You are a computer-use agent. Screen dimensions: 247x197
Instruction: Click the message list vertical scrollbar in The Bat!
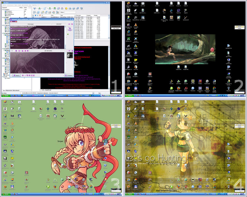click(109, 27)
